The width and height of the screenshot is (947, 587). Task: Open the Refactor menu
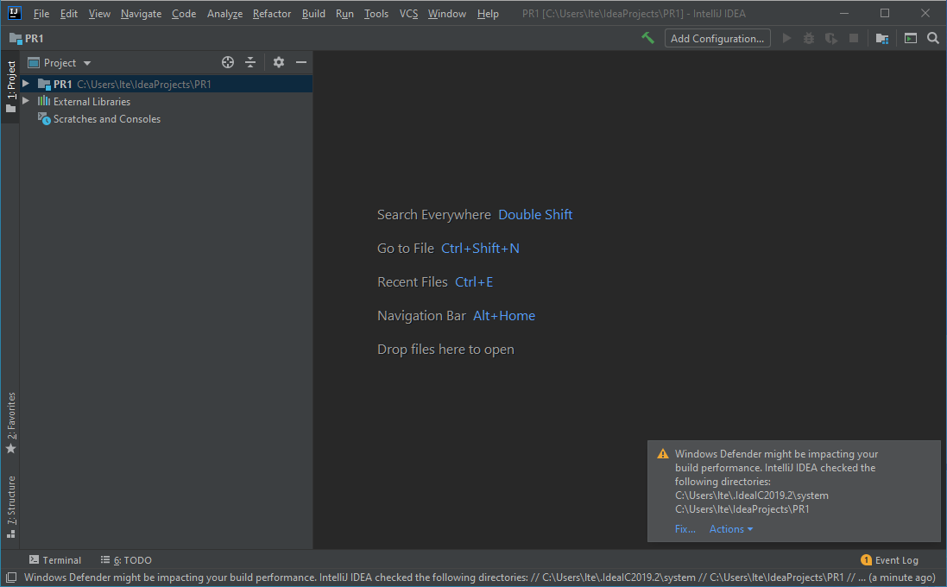272,13
